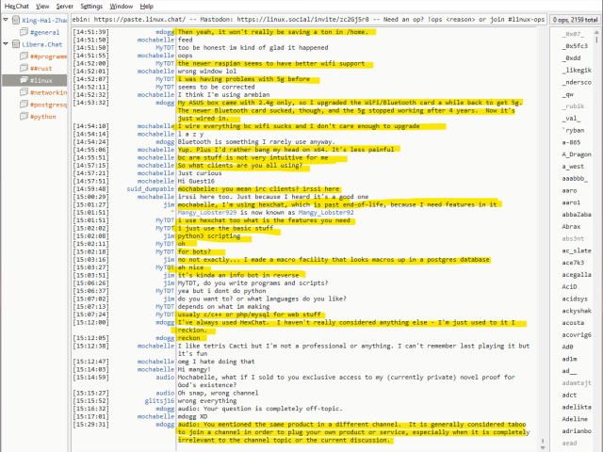603x452 pixels.
Task: Click the user list scrollbar down arrow
Action: [597, 447]
